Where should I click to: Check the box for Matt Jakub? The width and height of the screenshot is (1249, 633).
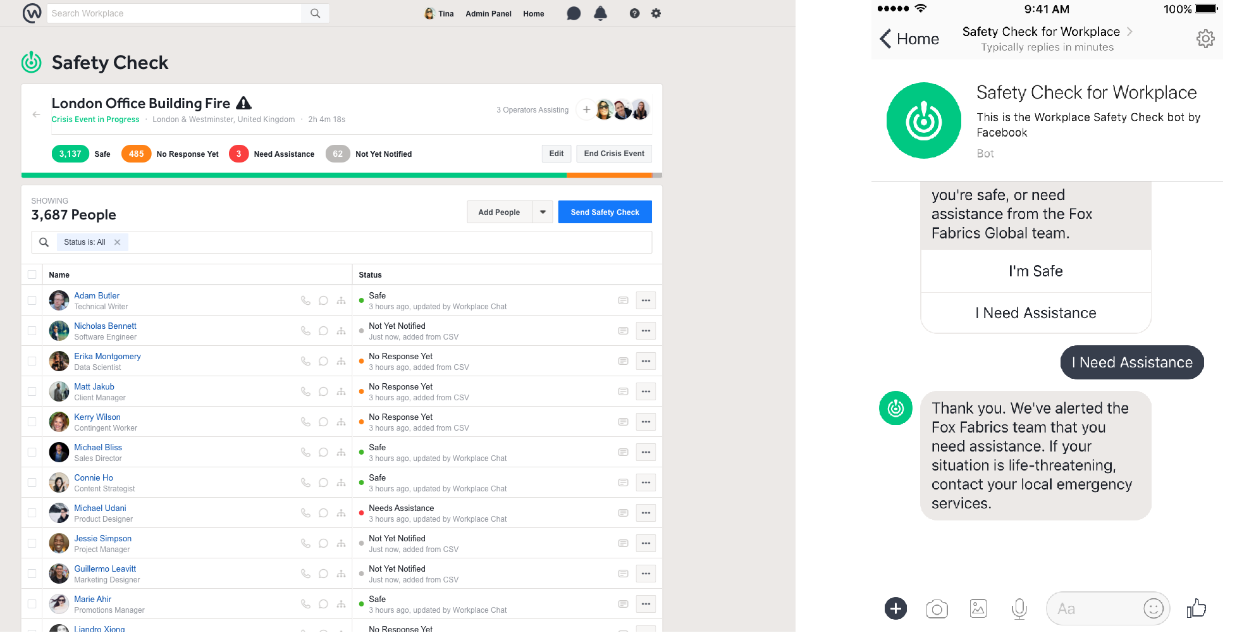click(x=32, y=391)
